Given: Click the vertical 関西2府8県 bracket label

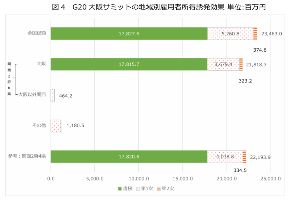Looking at the screenshot, I should 9,79.
